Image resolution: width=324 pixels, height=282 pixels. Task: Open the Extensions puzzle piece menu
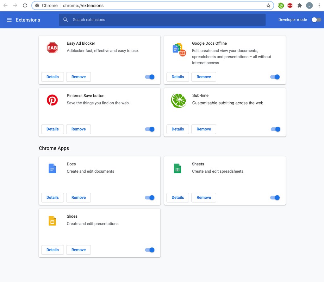point(300,5)
